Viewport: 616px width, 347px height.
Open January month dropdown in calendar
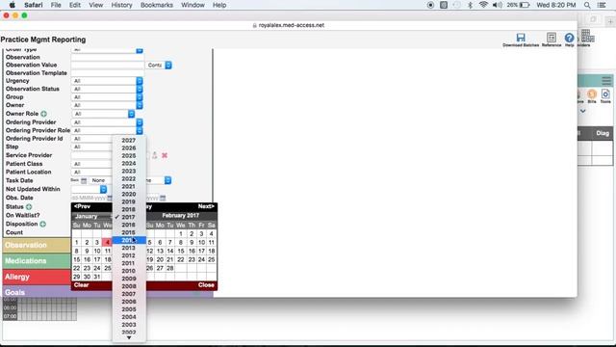tap(92, 216)
